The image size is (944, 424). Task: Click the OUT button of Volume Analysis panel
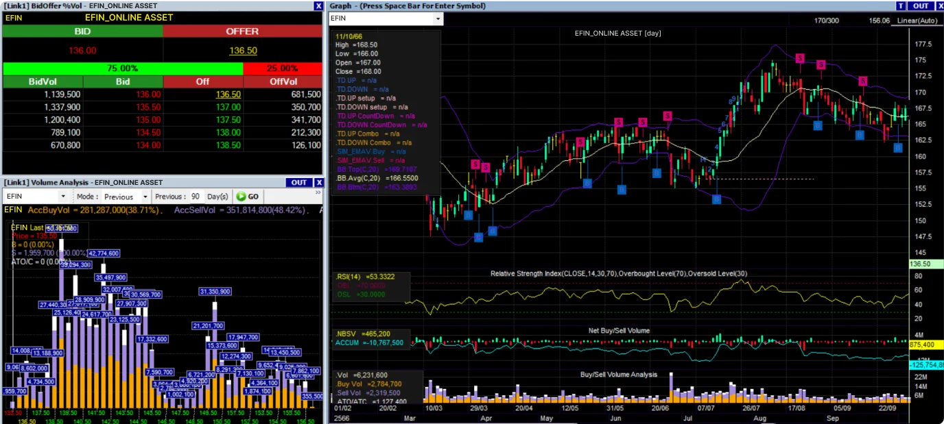299,182
